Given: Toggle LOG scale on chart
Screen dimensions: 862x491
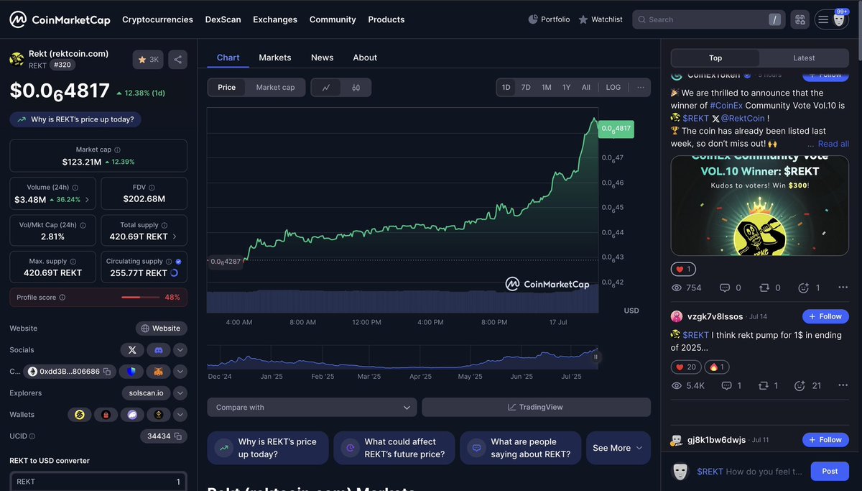Looking at the screenshot, I should (x=613, y=87).
